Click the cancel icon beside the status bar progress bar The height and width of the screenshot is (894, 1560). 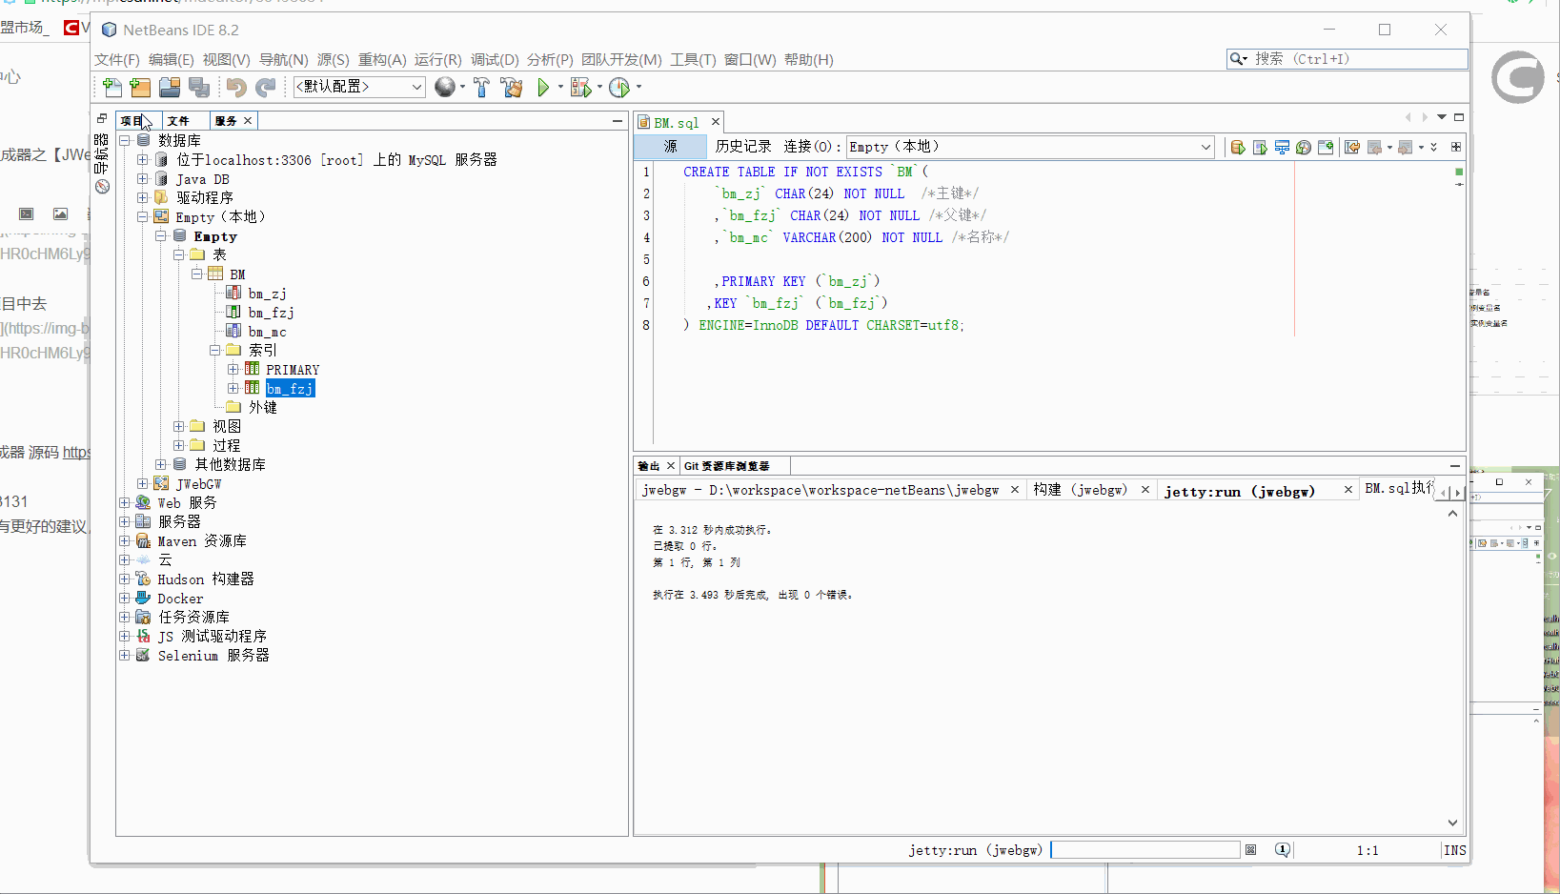coord(1250,849)
